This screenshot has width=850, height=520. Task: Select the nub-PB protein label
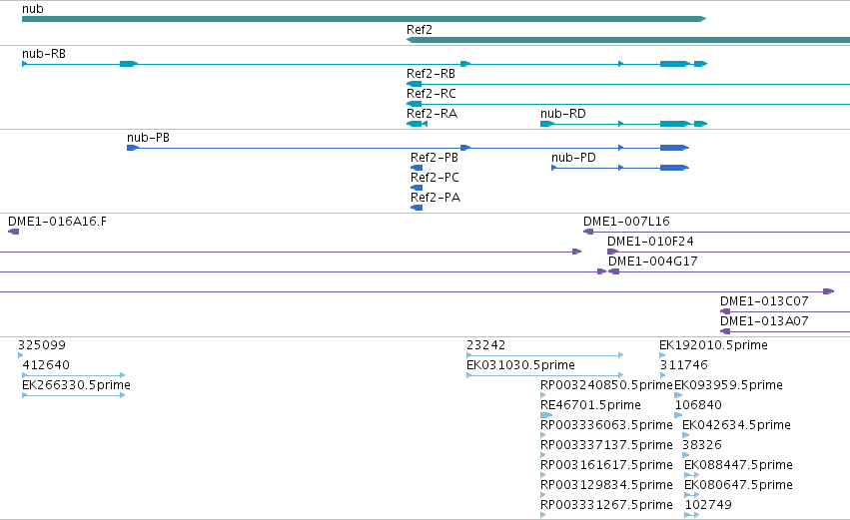pyautogui.click(x=148, y=138)
